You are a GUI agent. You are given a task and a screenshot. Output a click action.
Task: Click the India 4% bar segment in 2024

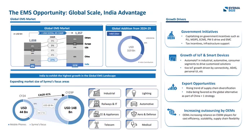32,66
